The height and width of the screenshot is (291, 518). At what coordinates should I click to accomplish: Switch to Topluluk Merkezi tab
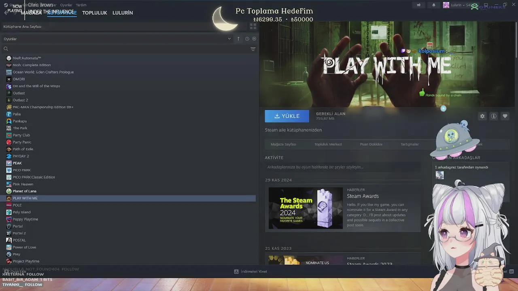click(328, 144)
